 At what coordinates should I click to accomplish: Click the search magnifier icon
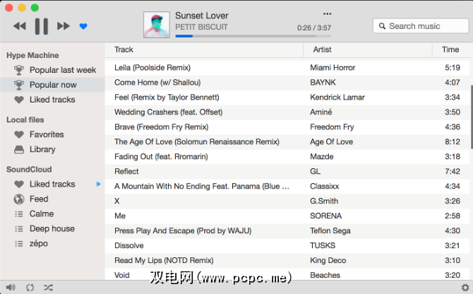pos(382,26)
